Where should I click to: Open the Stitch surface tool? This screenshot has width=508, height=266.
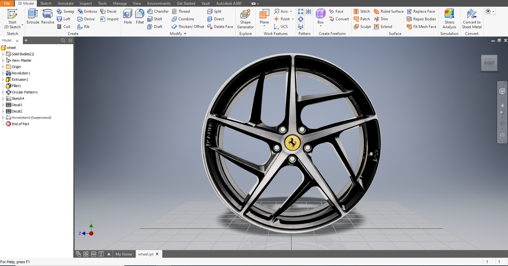362,11
